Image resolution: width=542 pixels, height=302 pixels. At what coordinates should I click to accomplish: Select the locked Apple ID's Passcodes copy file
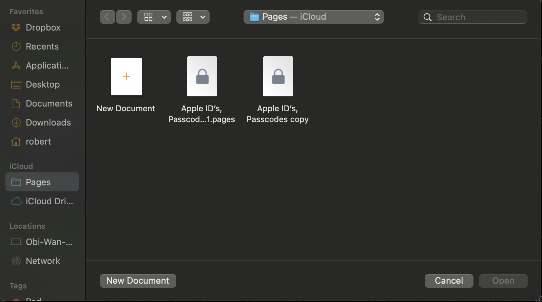[x=278, y=77]
